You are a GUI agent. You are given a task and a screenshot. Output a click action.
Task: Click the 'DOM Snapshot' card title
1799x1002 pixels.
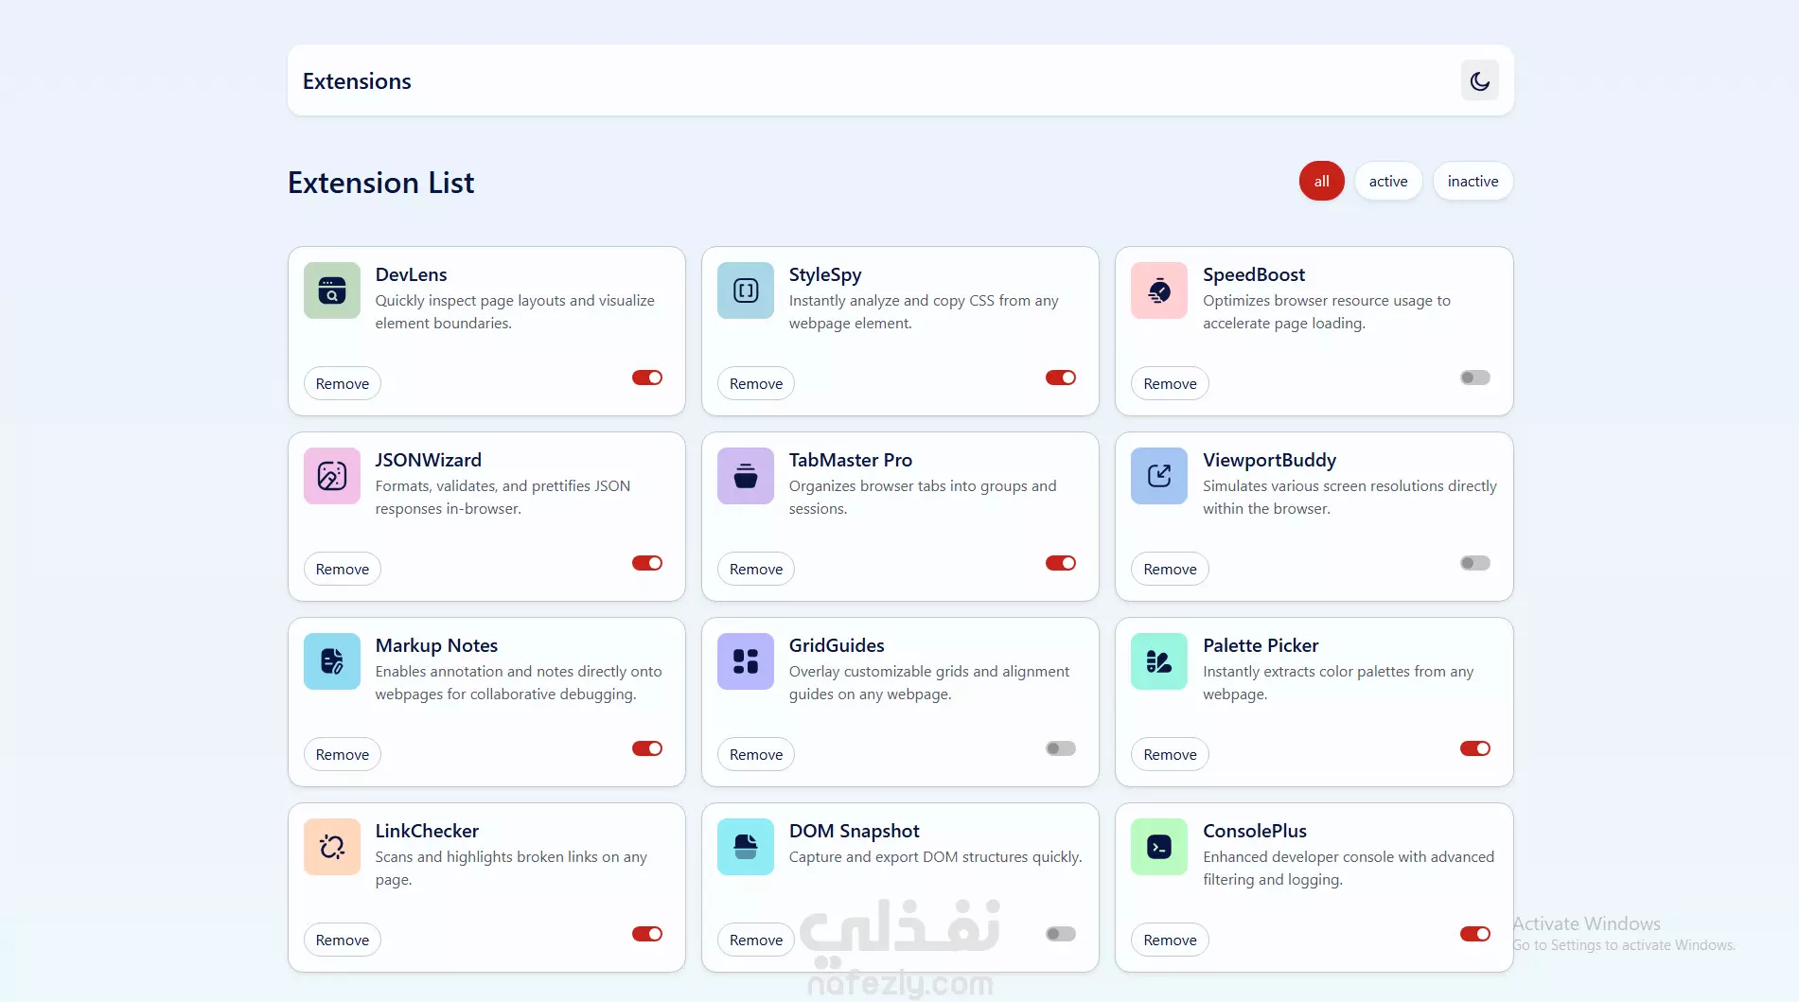point(854,831)
